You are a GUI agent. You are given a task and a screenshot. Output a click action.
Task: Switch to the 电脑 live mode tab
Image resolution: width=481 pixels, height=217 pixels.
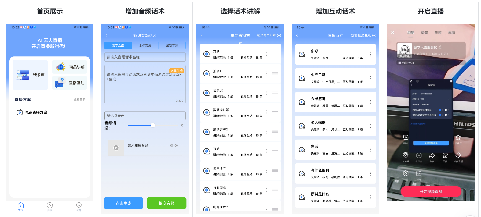point(452,33)
